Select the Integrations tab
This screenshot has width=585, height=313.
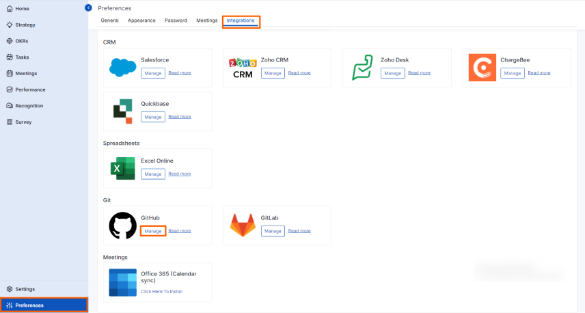(x=241, y=21)
